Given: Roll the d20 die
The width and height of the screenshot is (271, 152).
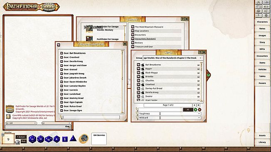Looking at the screenshot, I should pos(32,139).
